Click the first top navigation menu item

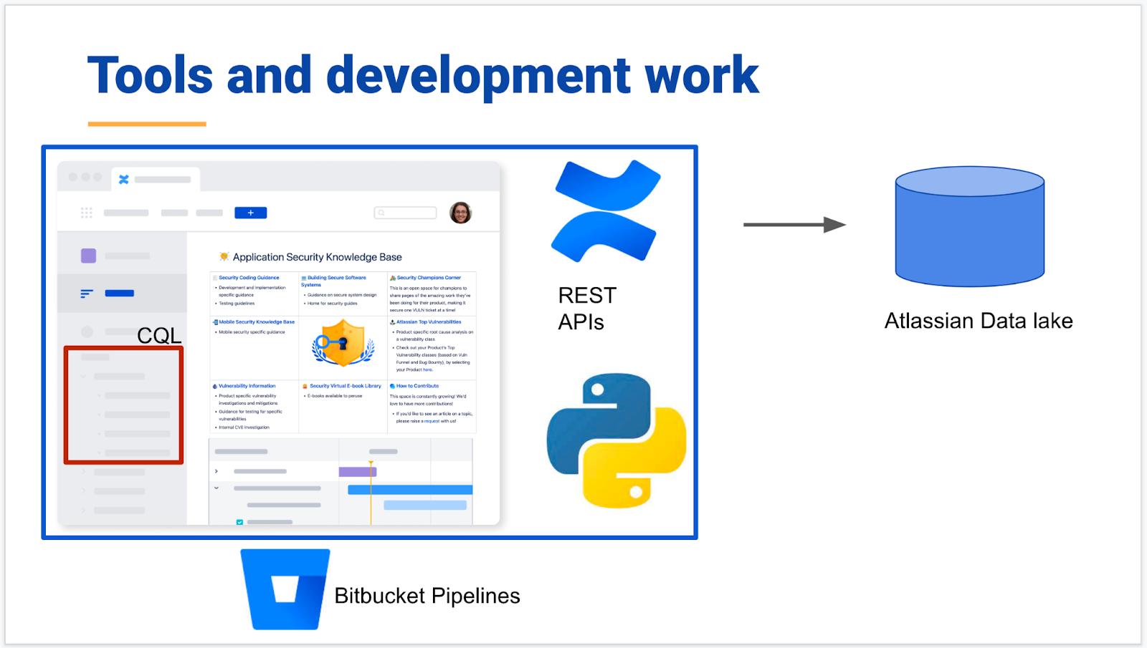(125, 213)
